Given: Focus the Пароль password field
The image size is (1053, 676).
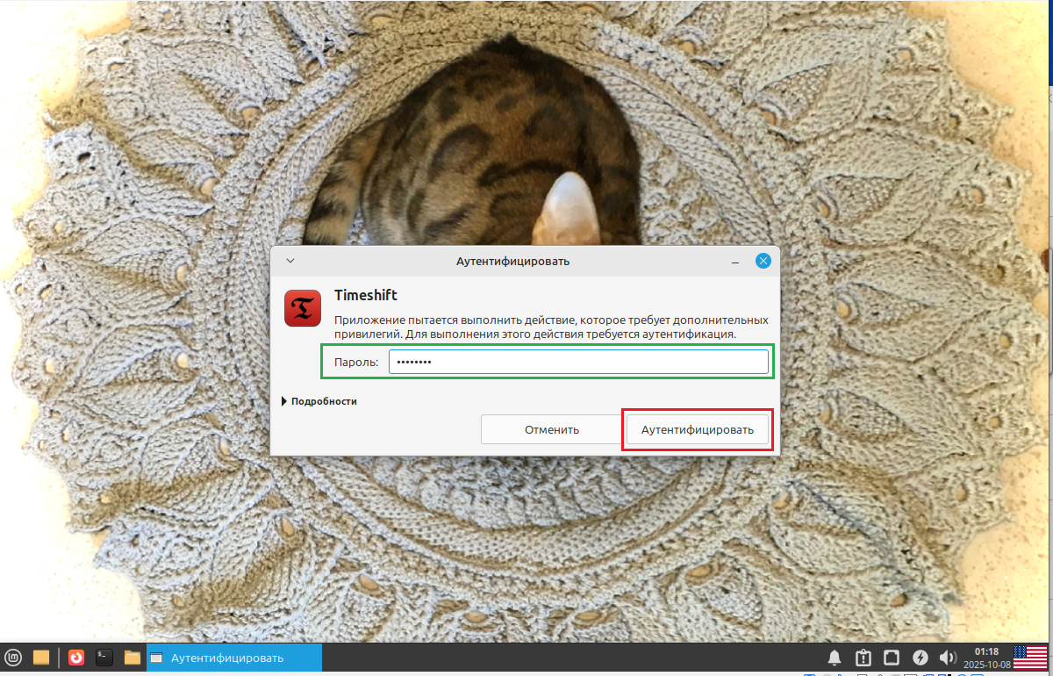Looking at the screenshot, I should point(578,362).
